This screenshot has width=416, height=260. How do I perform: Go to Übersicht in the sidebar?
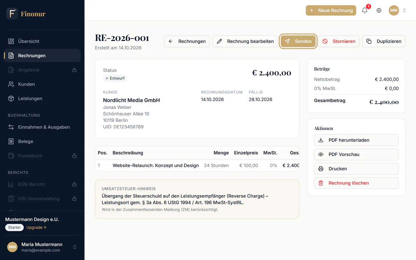click(42, 41)
